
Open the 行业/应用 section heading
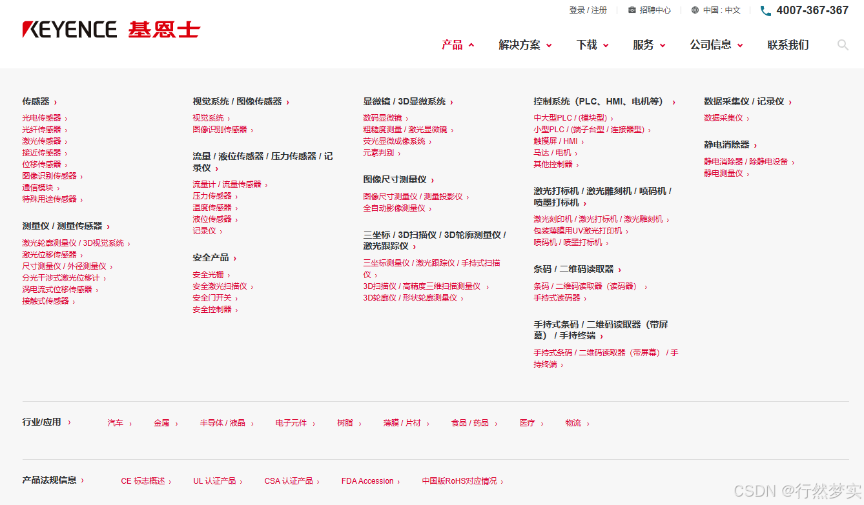pyautogui.click(x=46, y=422)
